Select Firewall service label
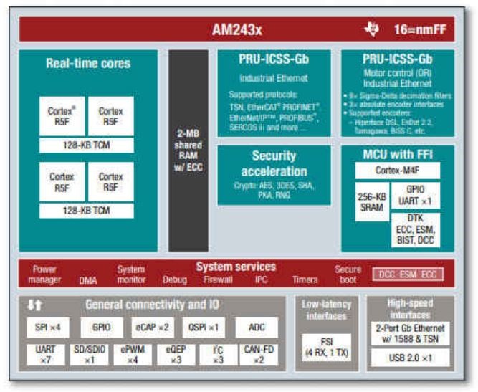Viewport: 478px width, 392px height. pyautogui.click(x=218, y=279)
